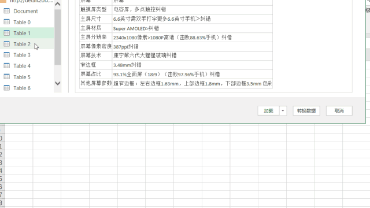Click the table icon beside Table 6
The height and width of the screenshot is (208, 370).
7,88
